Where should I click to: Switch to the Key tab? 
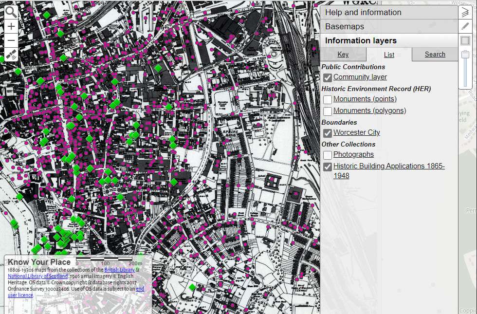[x=343, y=55]
